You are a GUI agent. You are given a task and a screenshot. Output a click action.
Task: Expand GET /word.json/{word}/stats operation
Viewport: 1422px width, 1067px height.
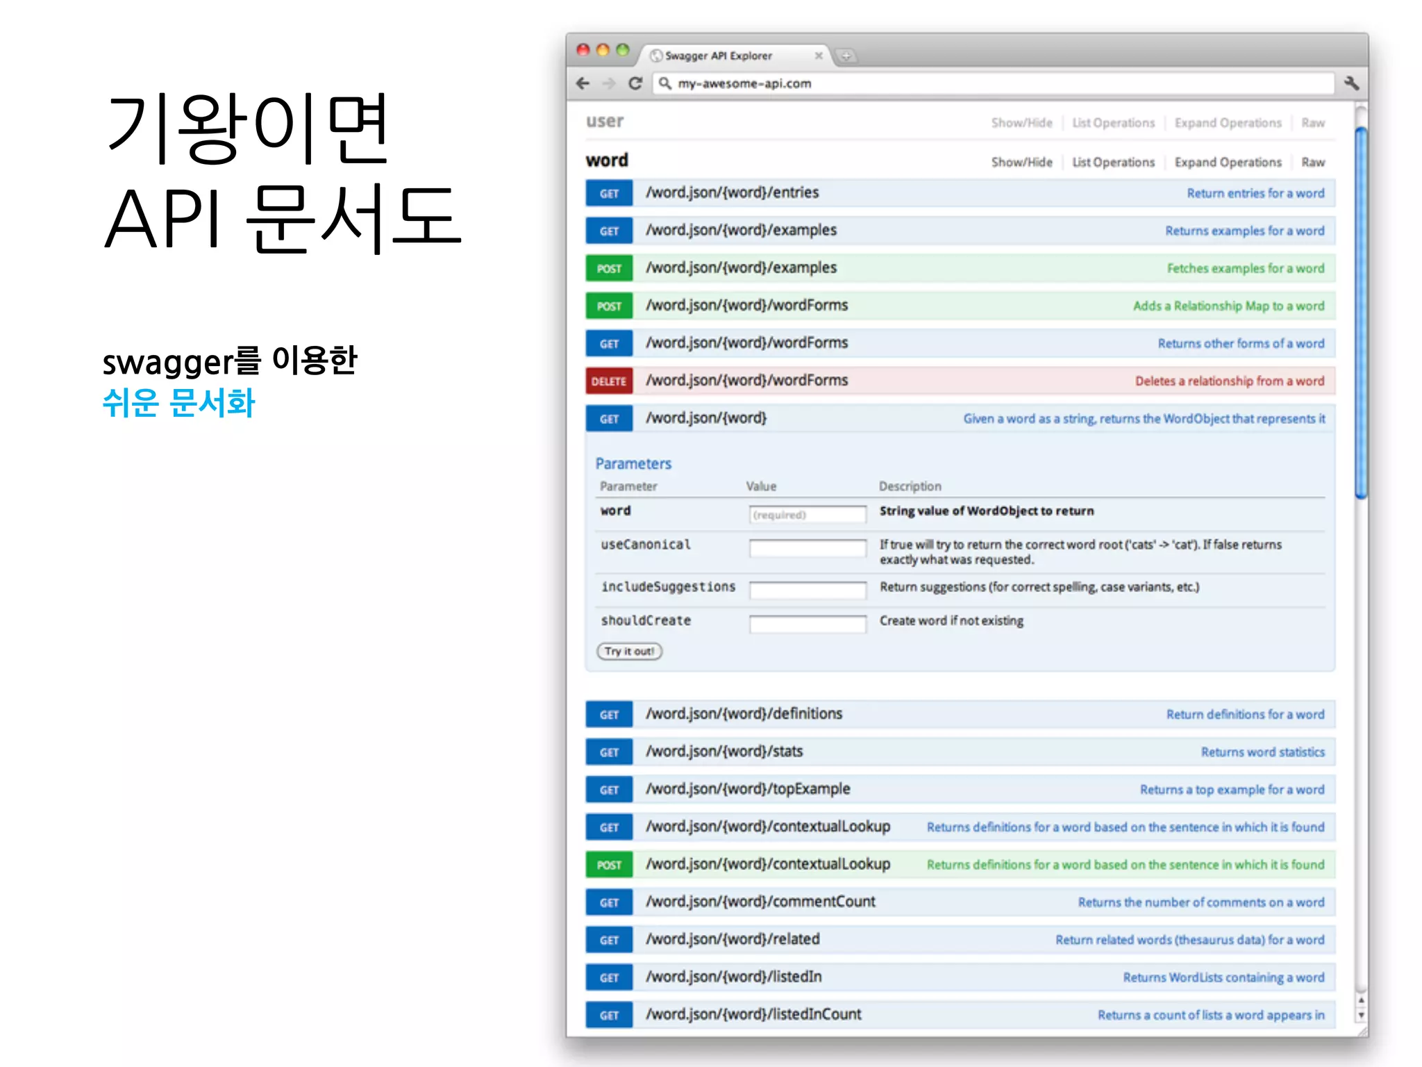tap(960, 752)
